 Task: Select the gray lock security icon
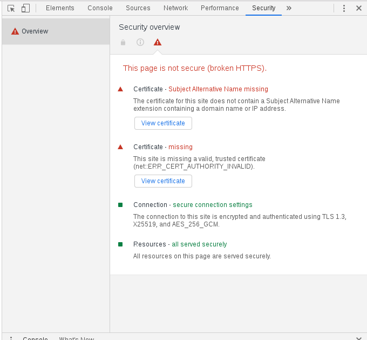[123, 43]
